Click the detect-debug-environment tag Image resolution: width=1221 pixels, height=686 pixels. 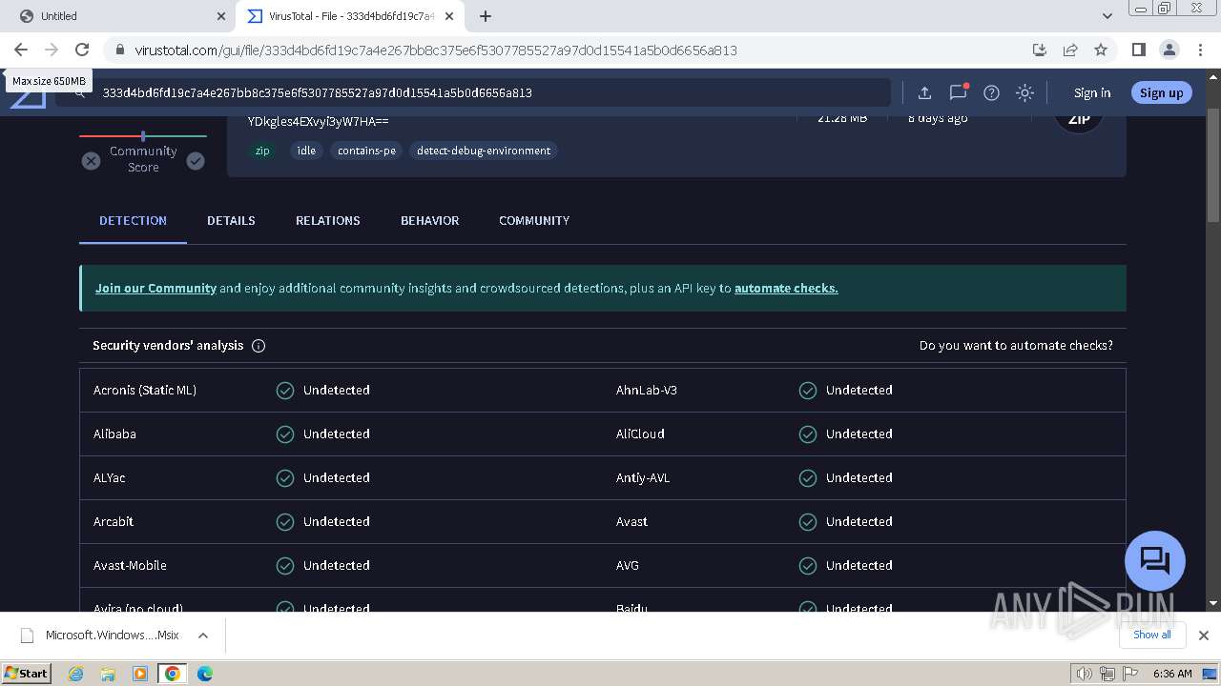pyautogui.click(x=484, y=151)
